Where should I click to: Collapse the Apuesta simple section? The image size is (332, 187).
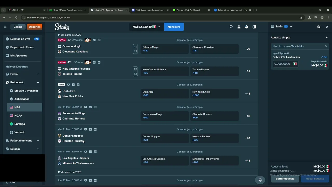click(327, 38)
